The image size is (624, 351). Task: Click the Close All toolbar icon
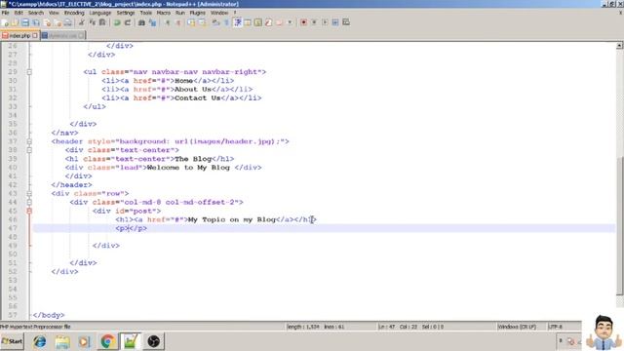pyautogui.click(x=58, y=22)
